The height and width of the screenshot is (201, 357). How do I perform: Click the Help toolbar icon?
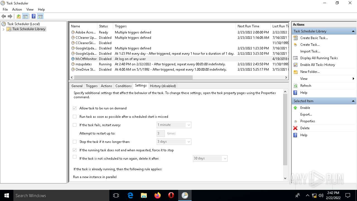33,16
